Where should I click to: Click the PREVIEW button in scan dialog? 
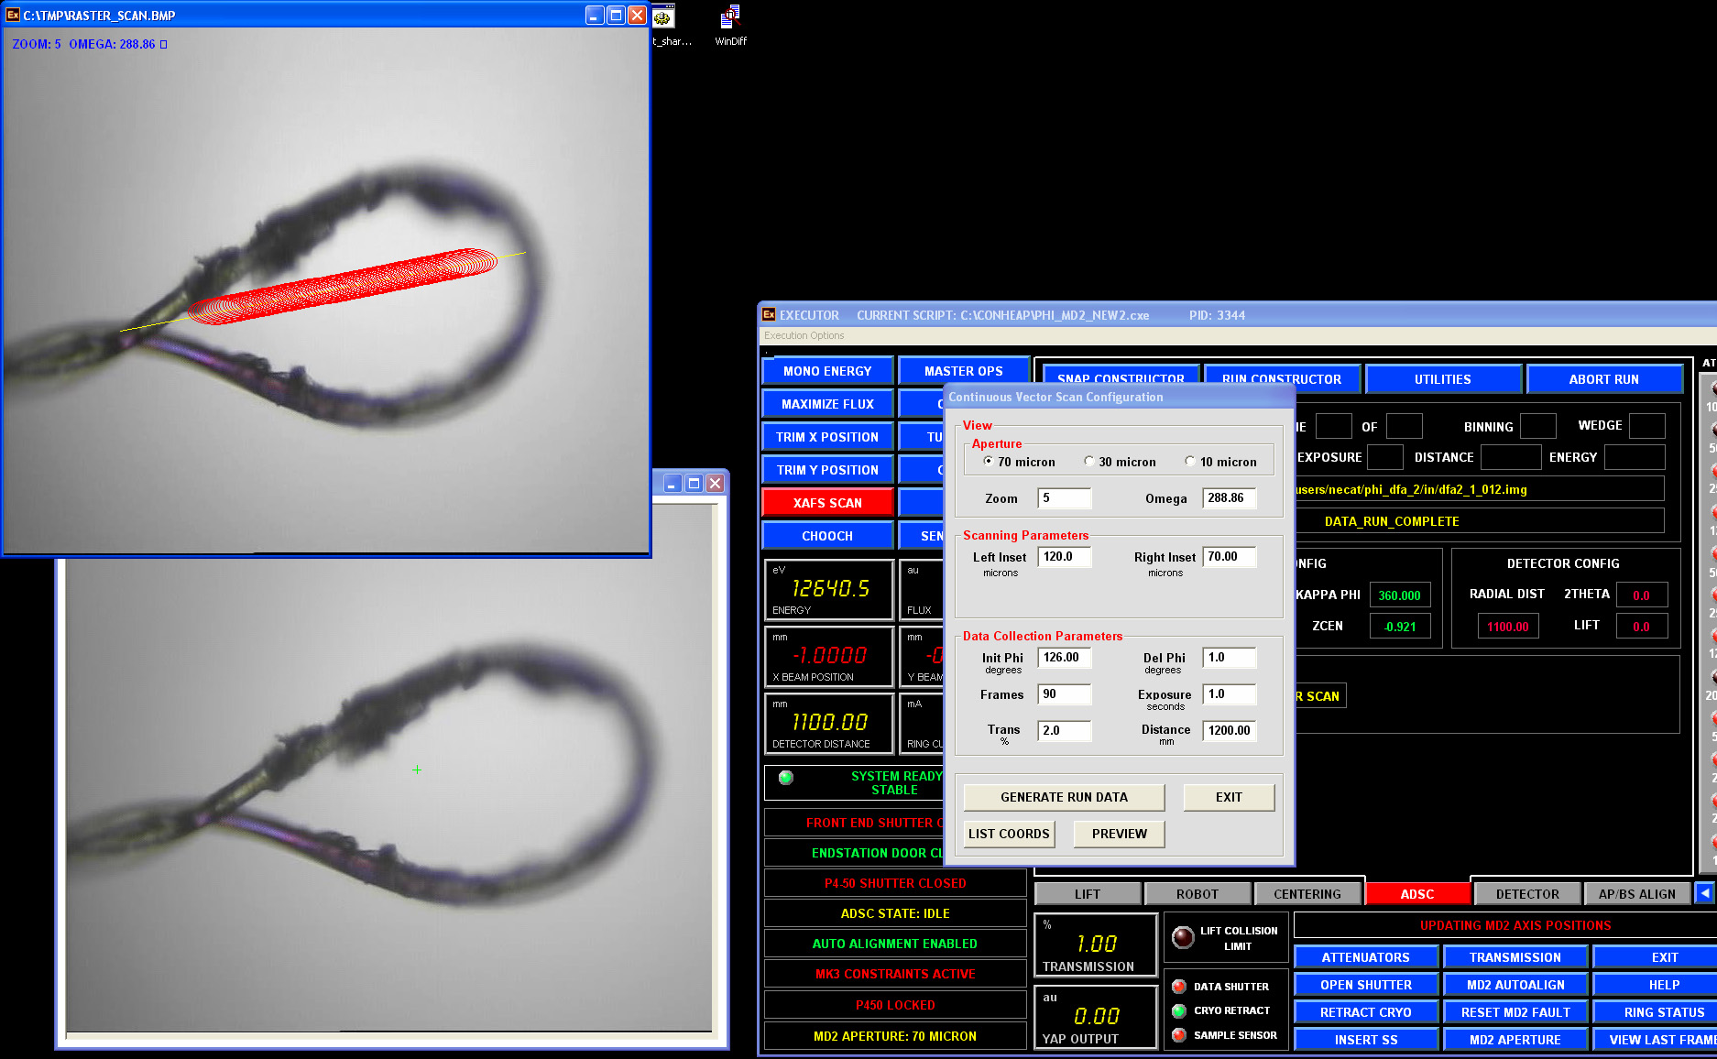[1119, 834]
